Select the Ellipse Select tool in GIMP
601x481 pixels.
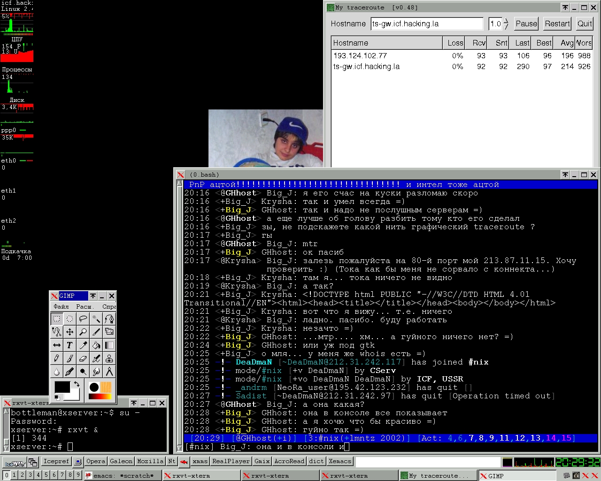click(x=69, y=319)
